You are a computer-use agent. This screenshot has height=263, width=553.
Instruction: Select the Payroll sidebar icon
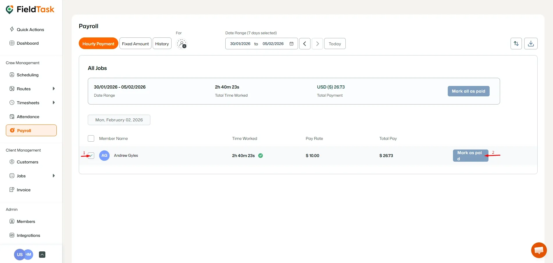12,130
